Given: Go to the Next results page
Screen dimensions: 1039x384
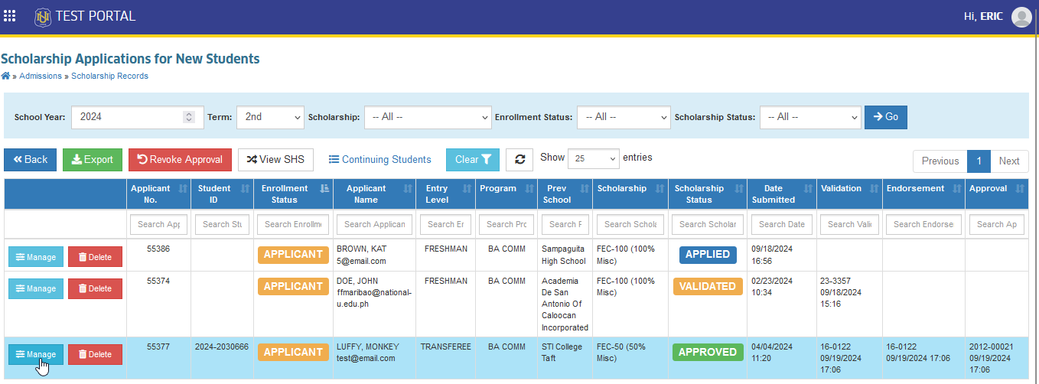Looking at the screenshot, I should [1009, 161].
